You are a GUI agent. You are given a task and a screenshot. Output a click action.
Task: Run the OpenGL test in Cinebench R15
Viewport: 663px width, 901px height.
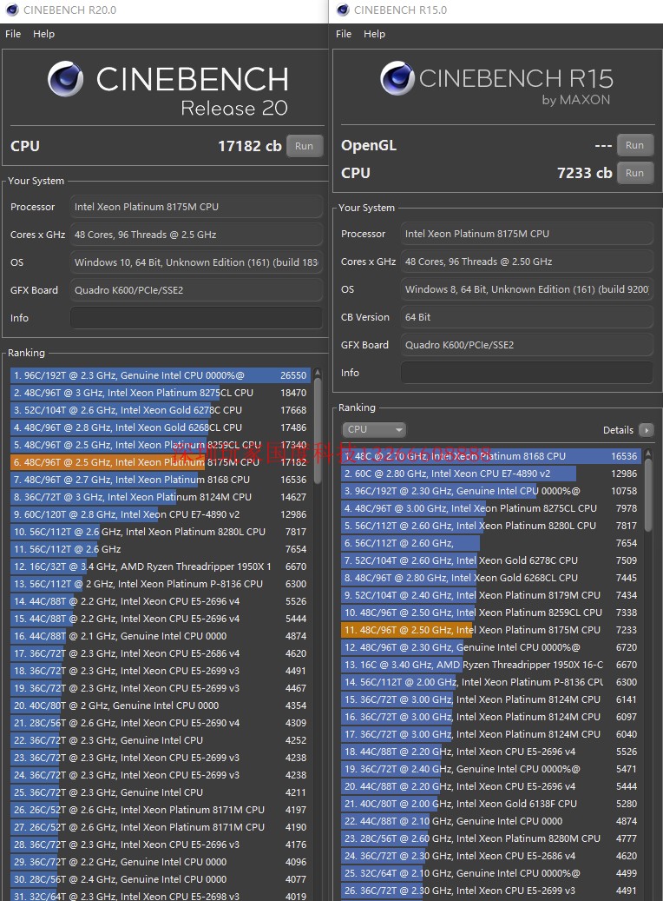coord(635,145)
